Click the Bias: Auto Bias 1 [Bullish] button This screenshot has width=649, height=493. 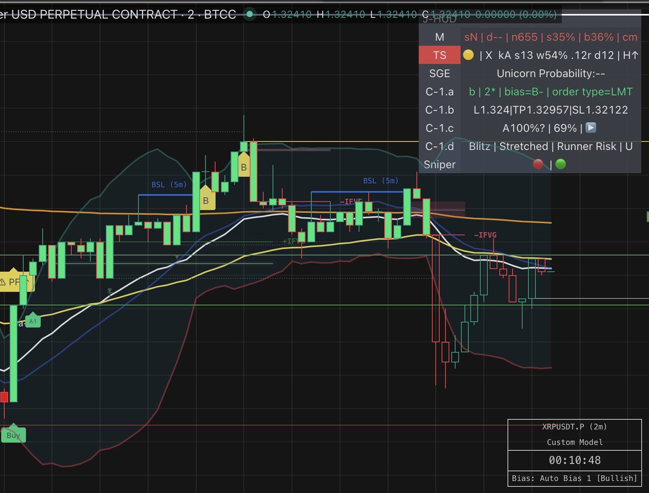574,478
